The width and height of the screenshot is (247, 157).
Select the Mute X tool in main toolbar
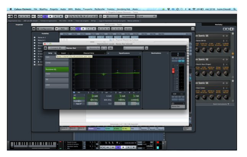pos(84,16)
